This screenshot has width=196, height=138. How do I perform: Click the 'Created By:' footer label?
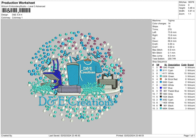[7, 135]
